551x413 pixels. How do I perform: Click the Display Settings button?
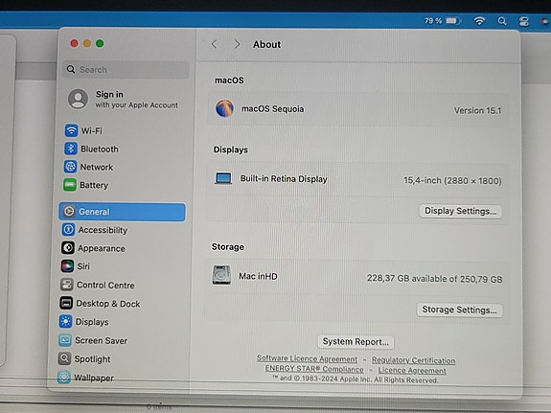point(460,211)
